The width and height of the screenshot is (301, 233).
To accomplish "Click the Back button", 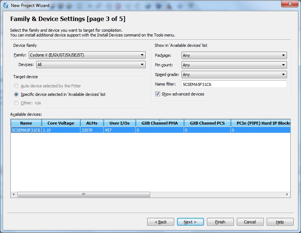I will click(160, 222).
